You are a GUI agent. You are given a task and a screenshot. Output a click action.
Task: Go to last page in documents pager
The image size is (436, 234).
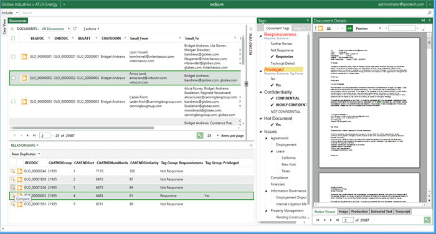click(34, 135)
